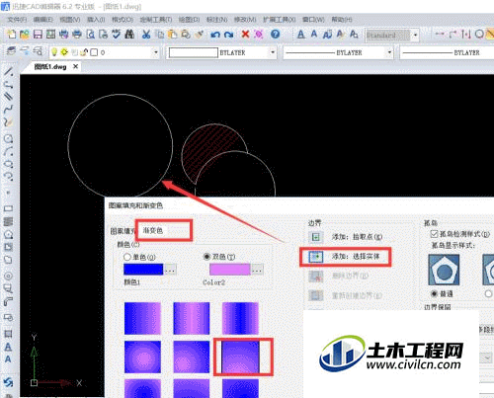Click the Copy icon in toolbar
494x398 pixels.
[160, 35]
